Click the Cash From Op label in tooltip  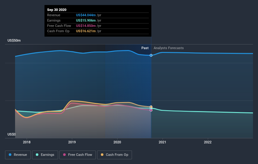(58, 31)
